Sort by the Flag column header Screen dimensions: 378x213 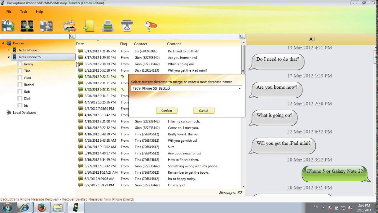[123, 44]
